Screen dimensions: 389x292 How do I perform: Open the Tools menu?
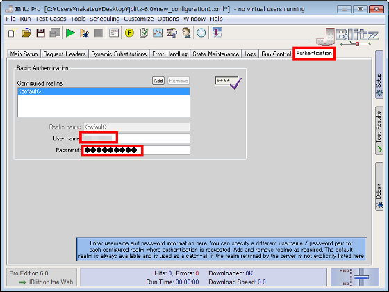pos(78,19)
